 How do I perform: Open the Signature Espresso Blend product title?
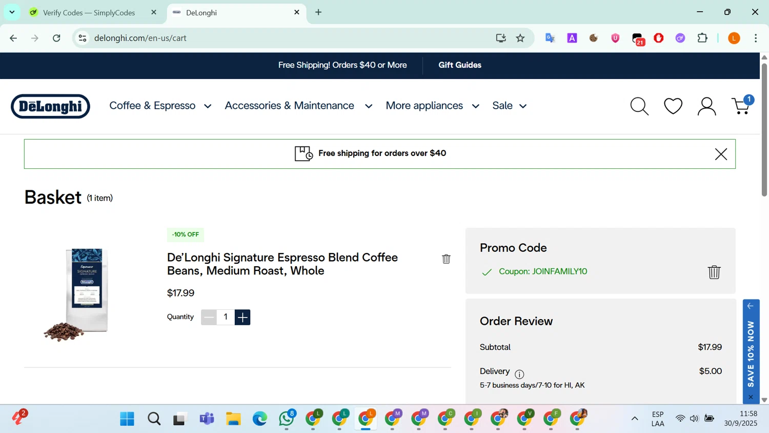pos(282,264)
